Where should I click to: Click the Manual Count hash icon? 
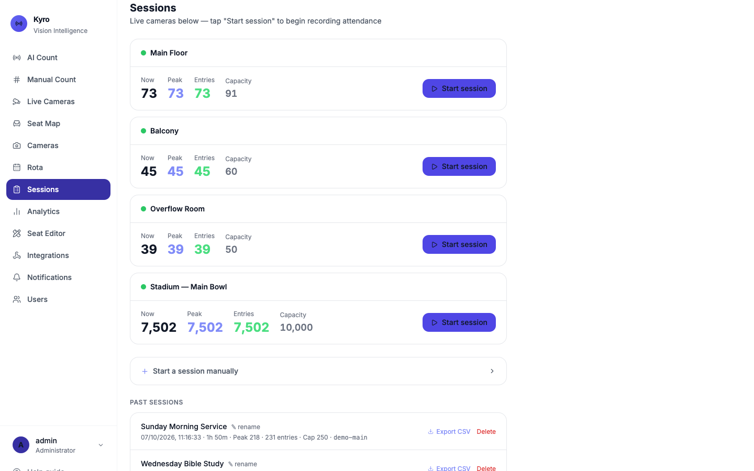(17, 80)
